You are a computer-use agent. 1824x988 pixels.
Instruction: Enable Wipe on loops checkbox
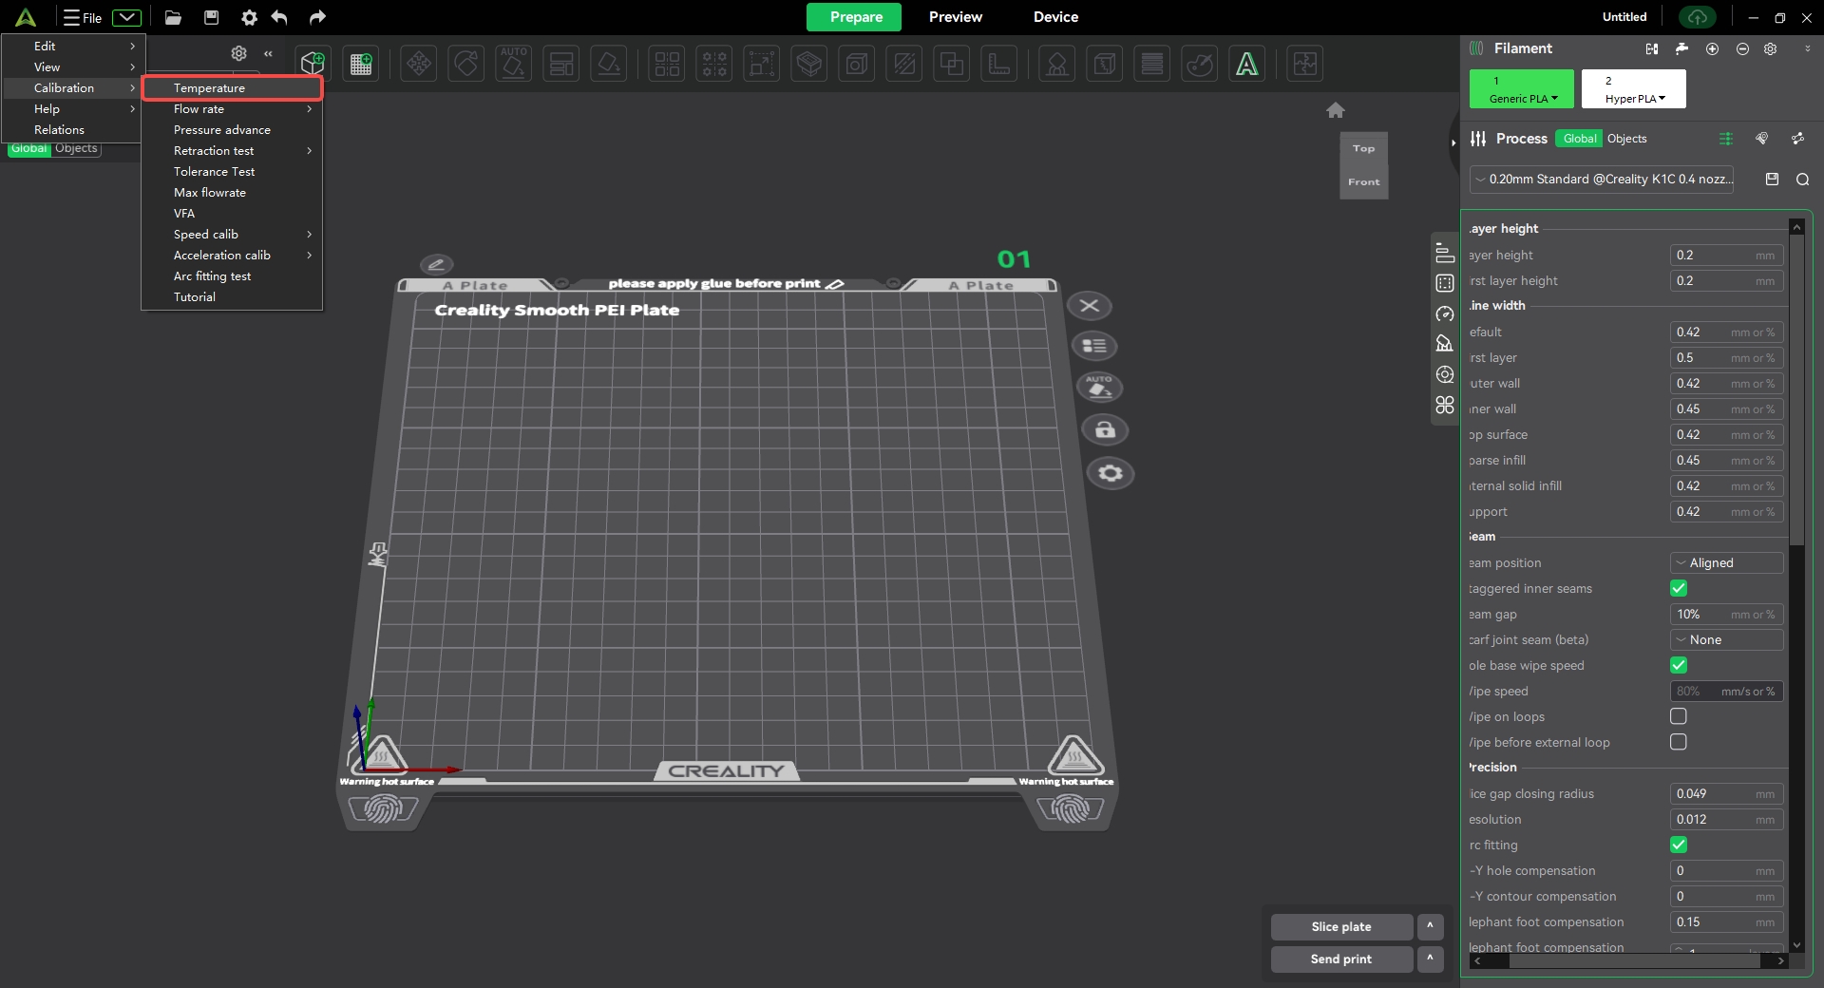pos(1679,716)
